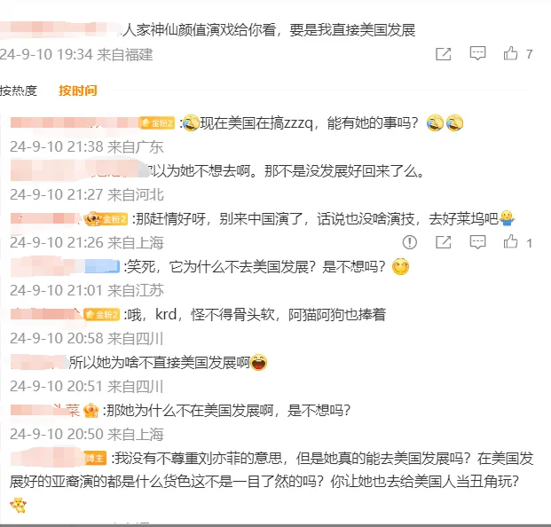Share the Shanghai 21:26 comment
Image resolution: width=551 pixels, height=527 pixels.
point(443,242)
